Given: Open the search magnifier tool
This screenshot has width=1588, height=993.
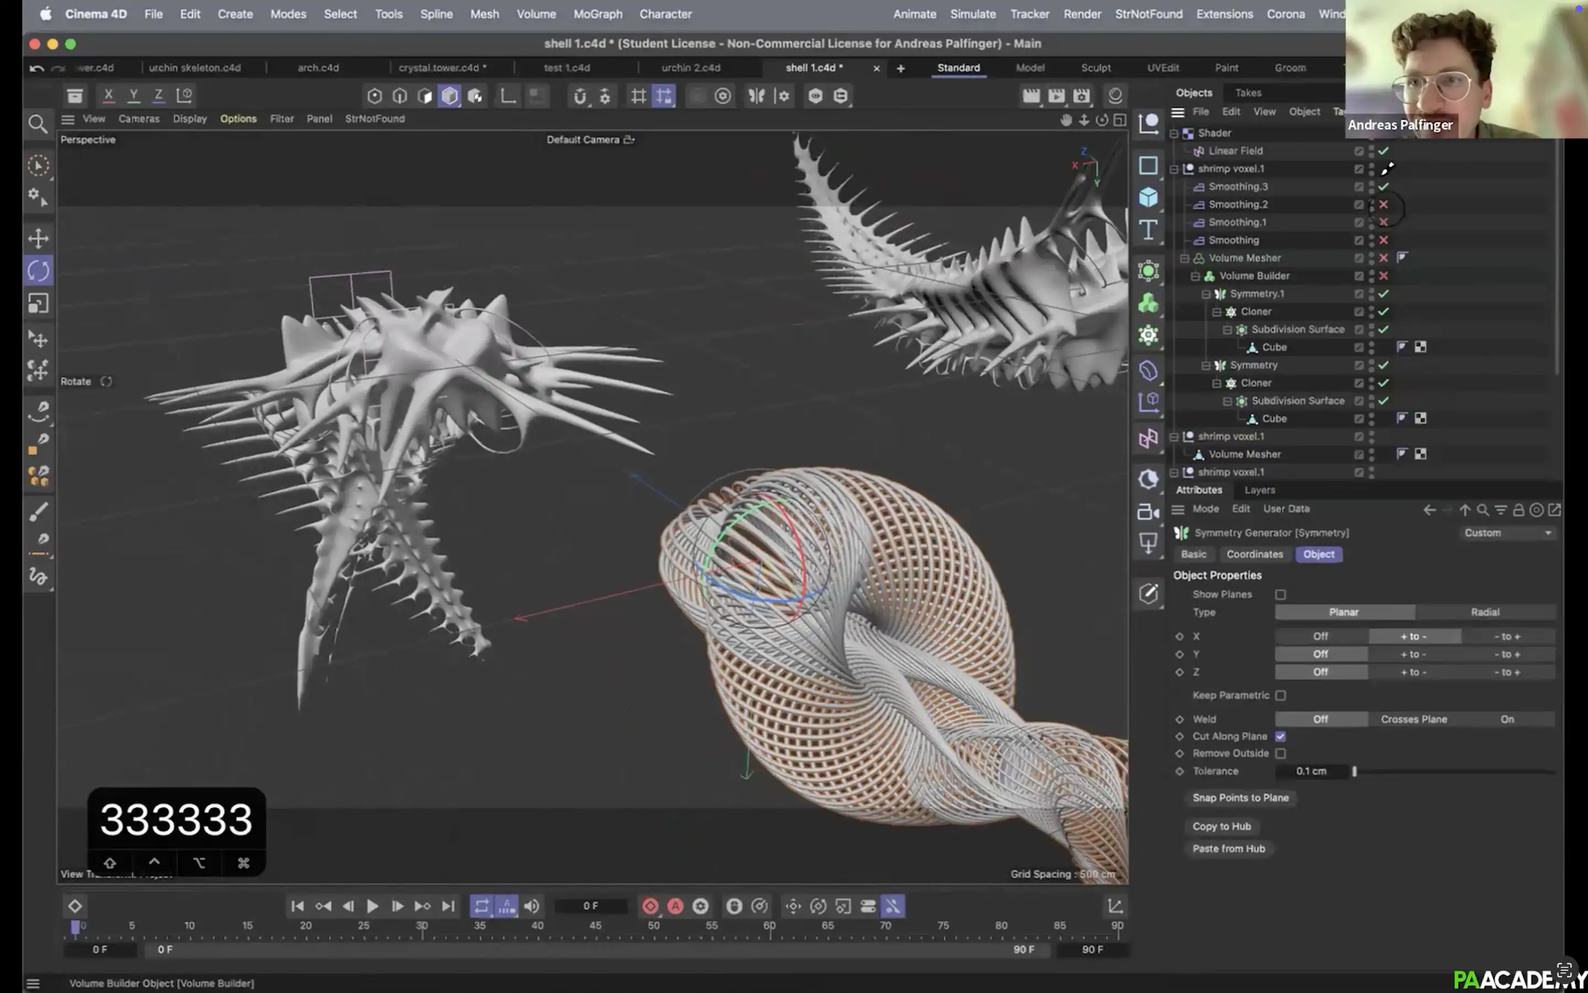Looking at the screenshot, I should [37, 124].
